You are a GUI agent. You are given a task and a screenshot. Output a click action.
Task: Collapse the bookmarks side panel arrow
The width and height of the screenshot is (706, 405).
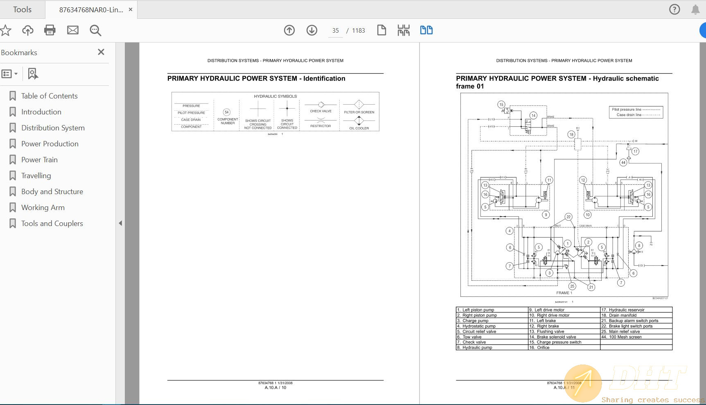120,223
